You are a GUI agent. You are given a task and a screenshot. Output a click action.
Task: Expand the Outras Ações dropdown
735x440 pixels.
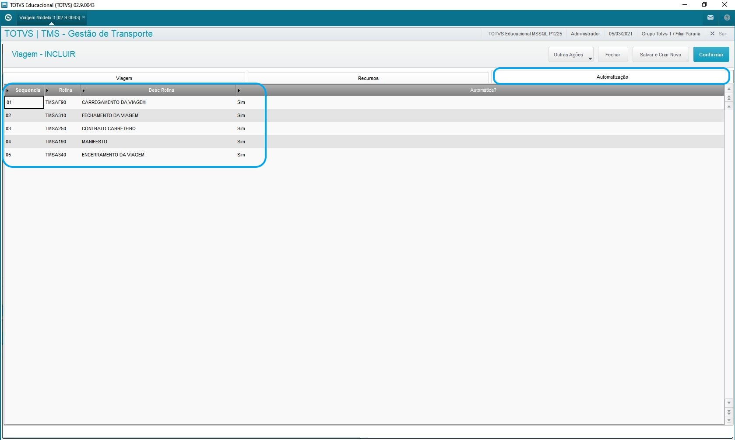(x=590, y=59)
